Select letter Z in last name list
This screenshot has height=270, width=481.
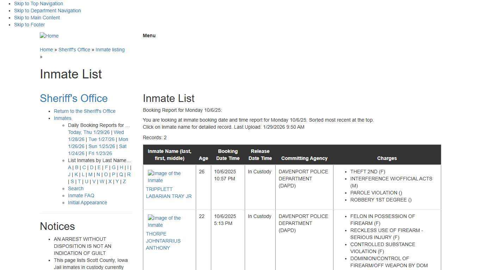(124, 181)
